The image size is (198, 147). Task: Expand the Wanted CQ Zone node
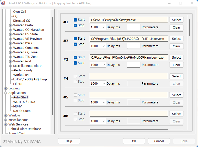pos(10,52)
